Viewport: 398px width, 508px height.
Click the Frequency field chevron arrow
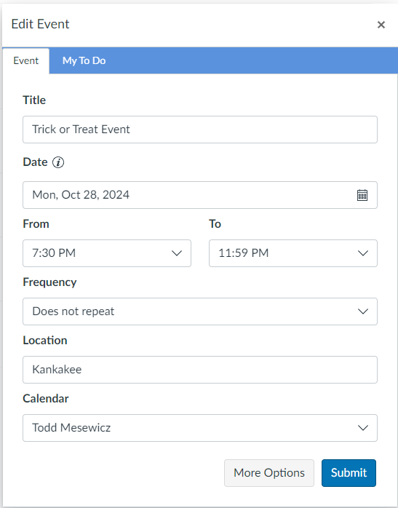tap(362, 311)
